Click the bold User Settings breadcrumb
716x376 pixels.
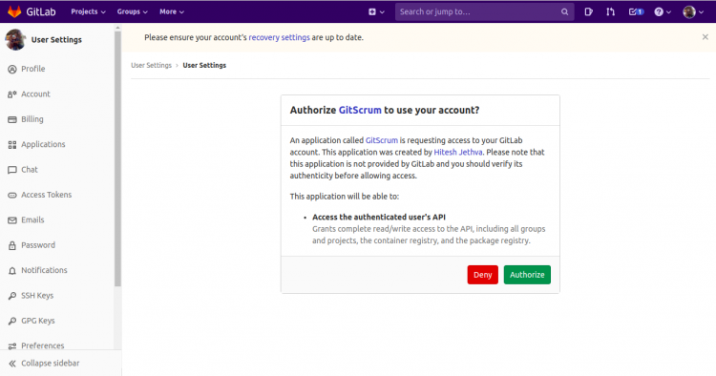coord(204,65)
